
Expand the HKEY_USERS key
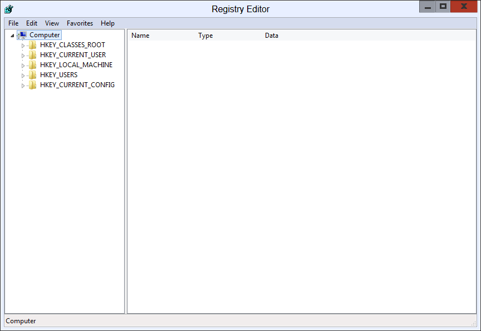[23, 76]
